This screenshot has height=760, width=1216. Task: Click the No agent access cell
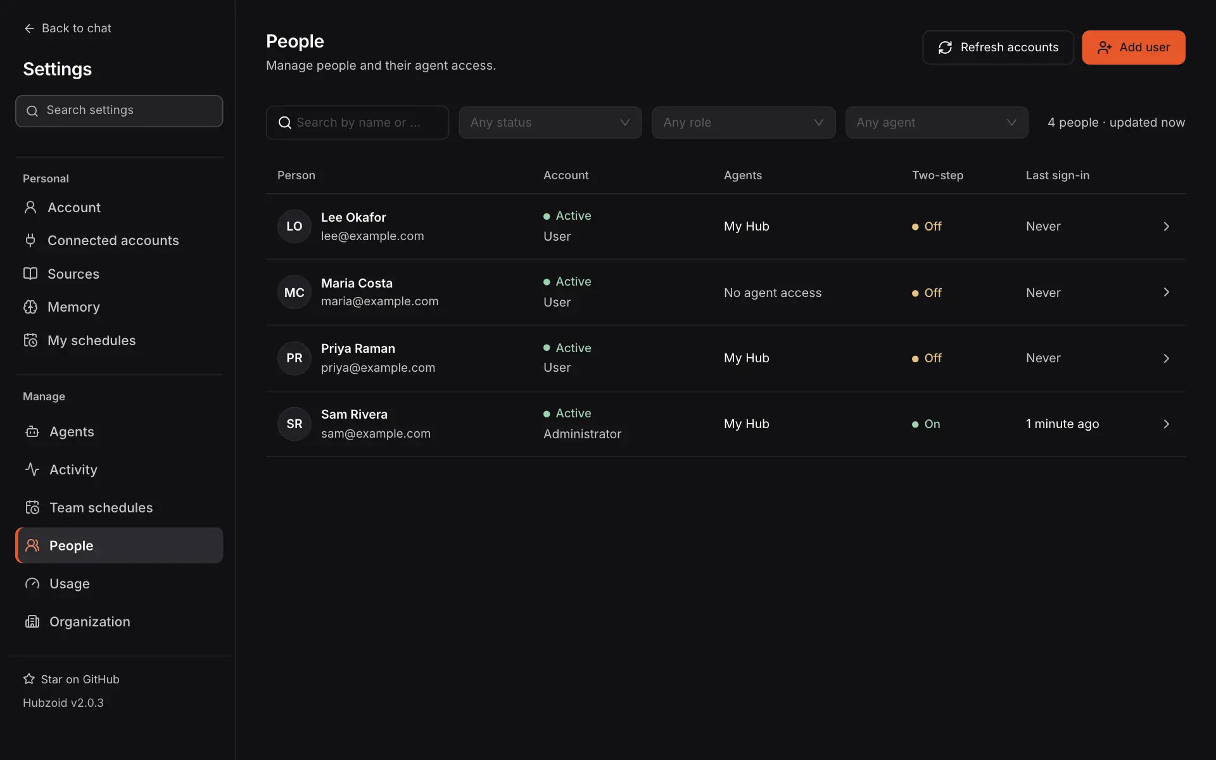tap(773, 293)
